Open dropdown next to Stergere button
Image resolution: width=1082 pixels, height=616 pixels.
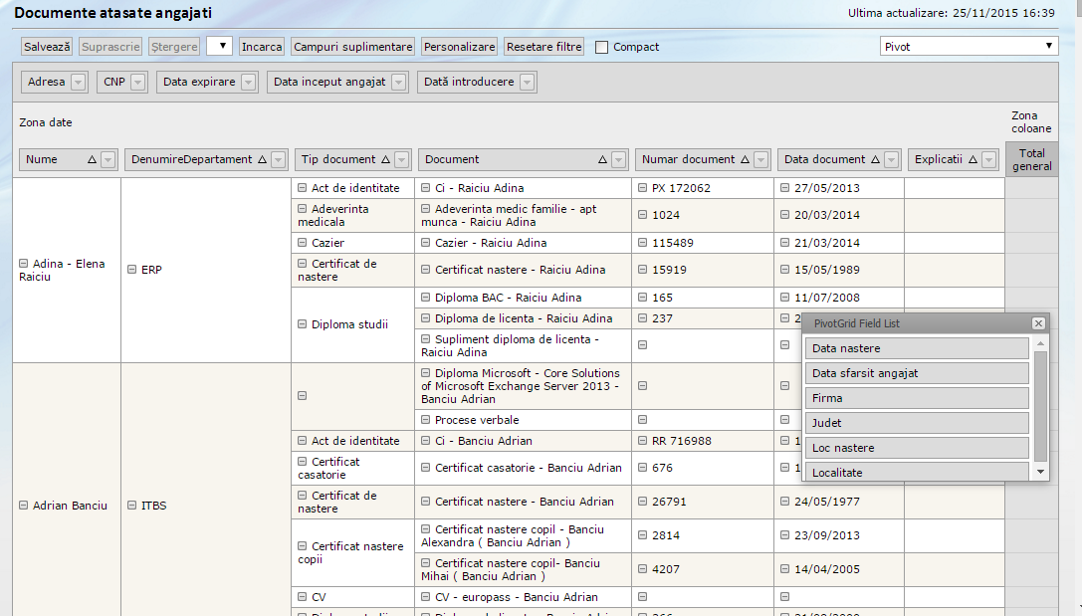(x=219, y=46)
